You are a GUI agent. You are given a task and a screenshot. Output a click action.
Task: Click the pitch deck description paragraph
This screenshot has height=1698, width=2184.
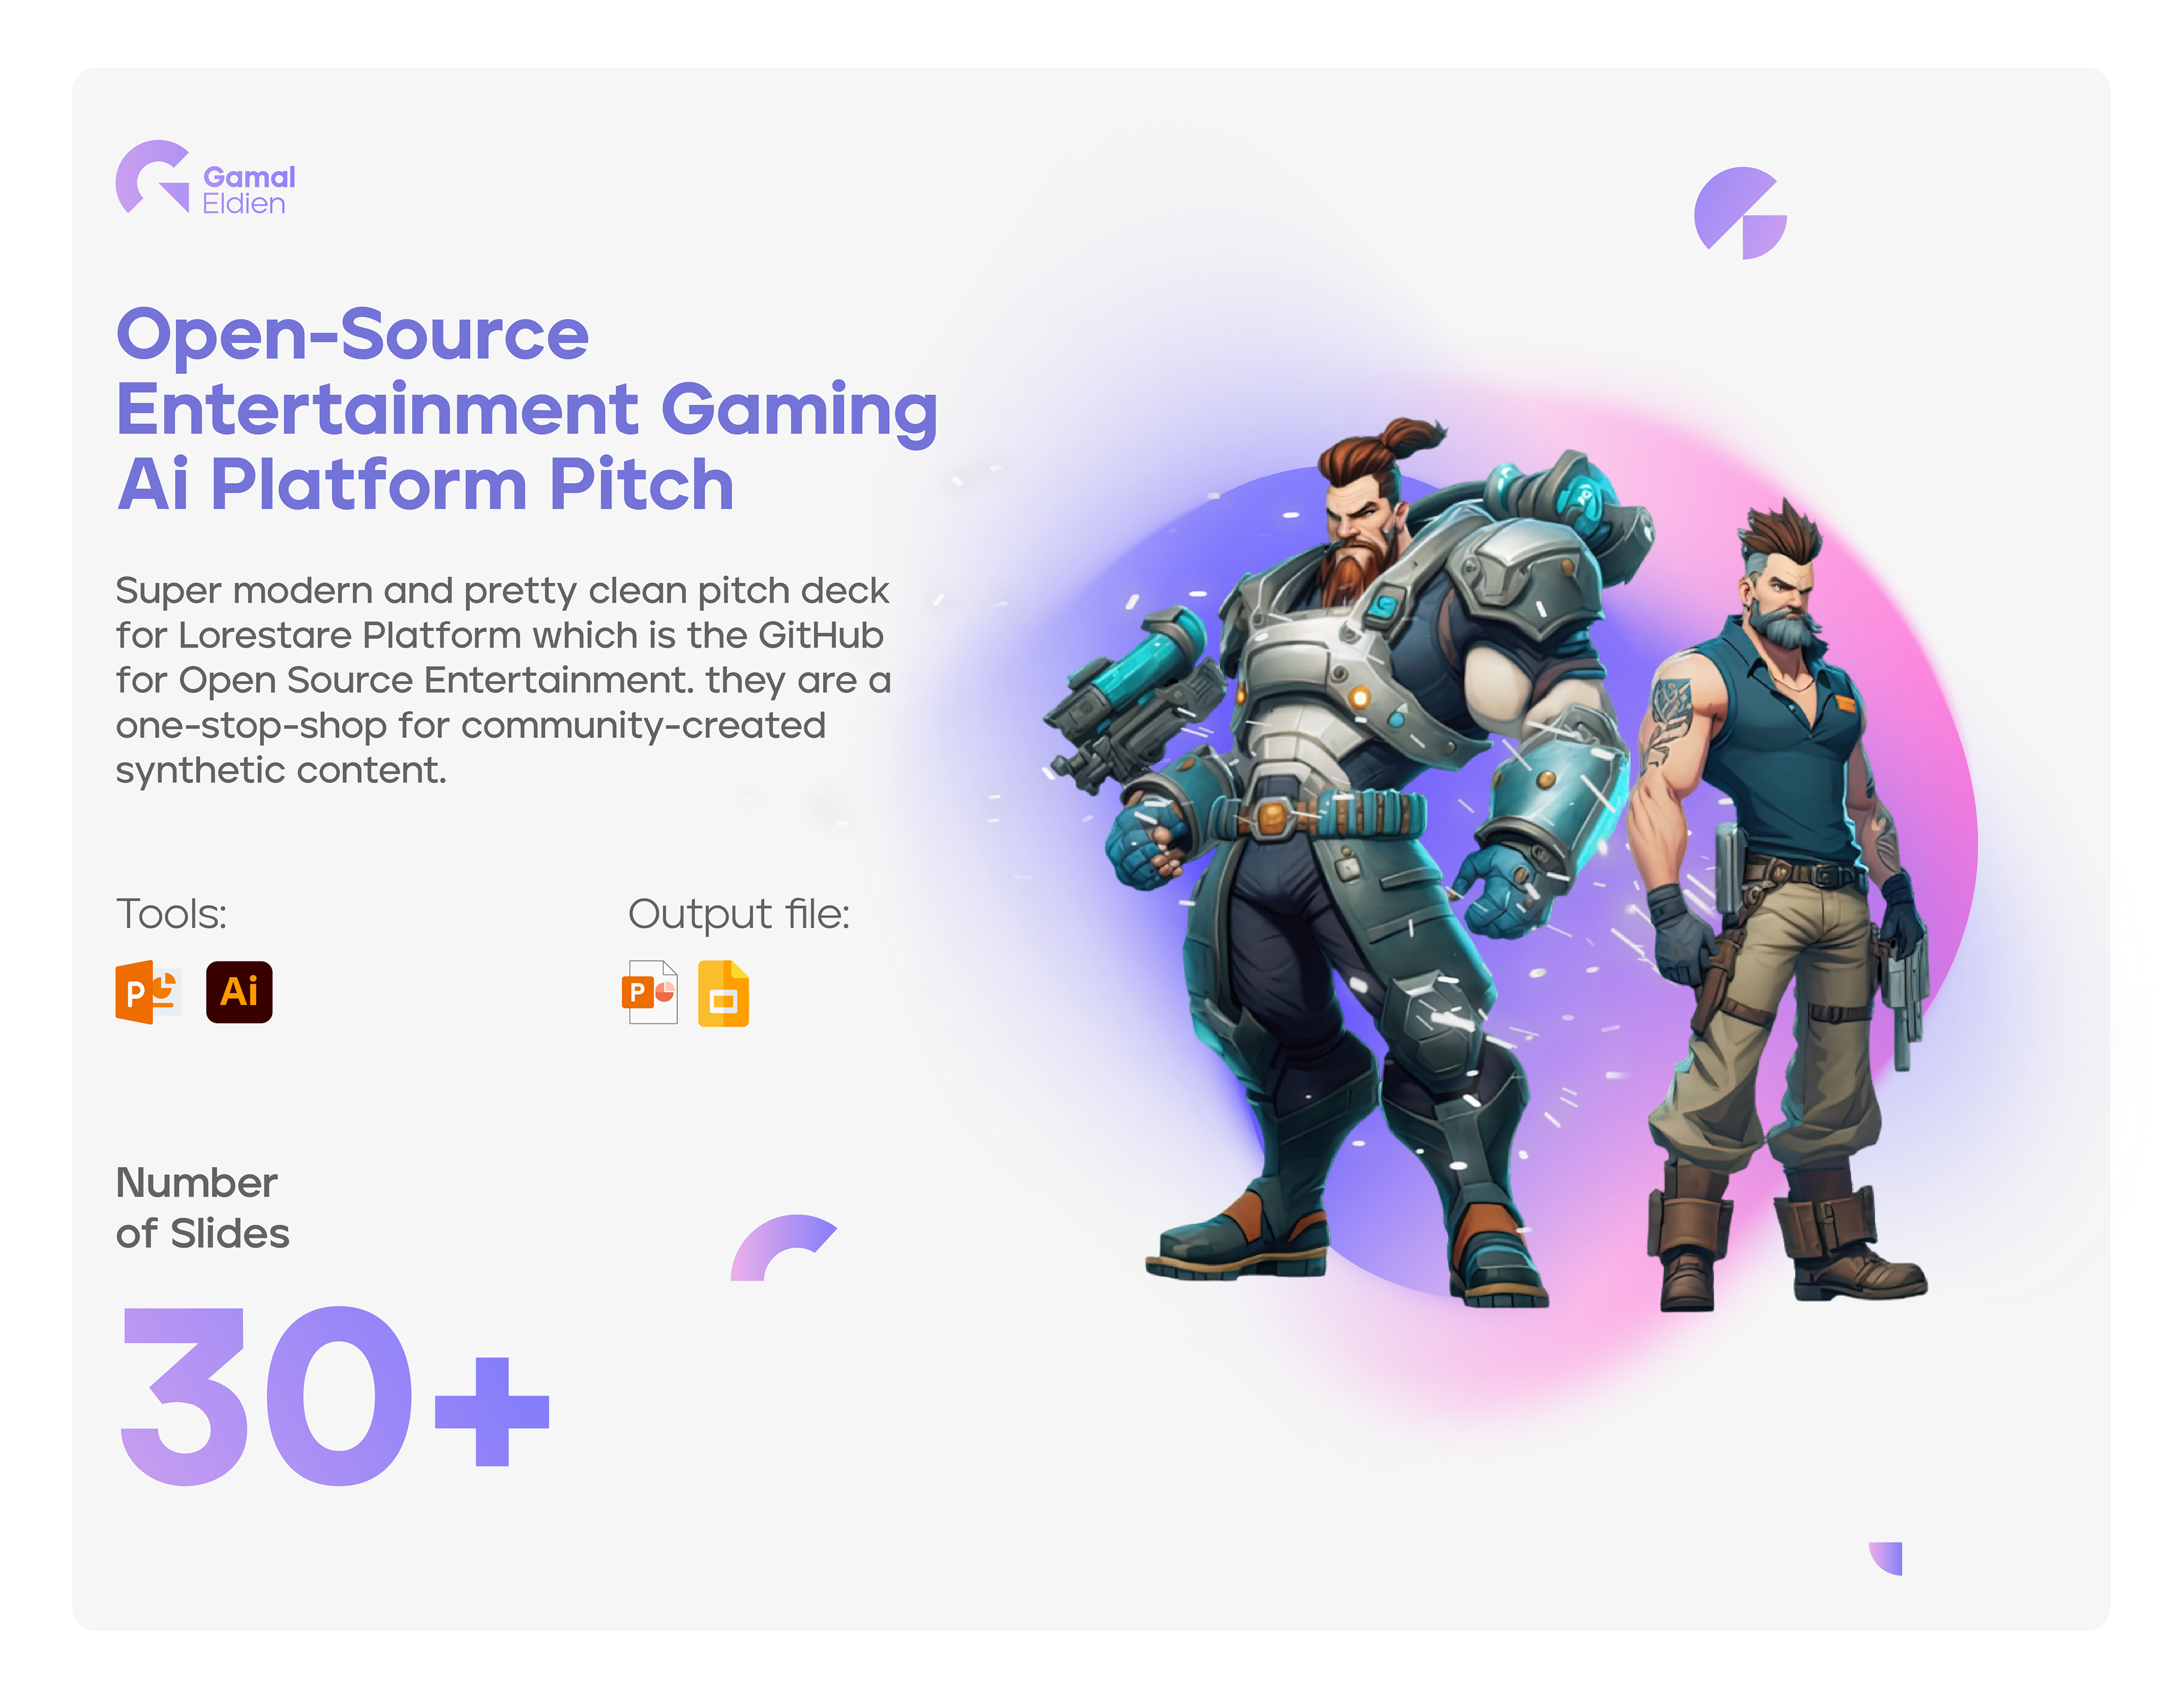pyautogui.click(x=502, y=680)
